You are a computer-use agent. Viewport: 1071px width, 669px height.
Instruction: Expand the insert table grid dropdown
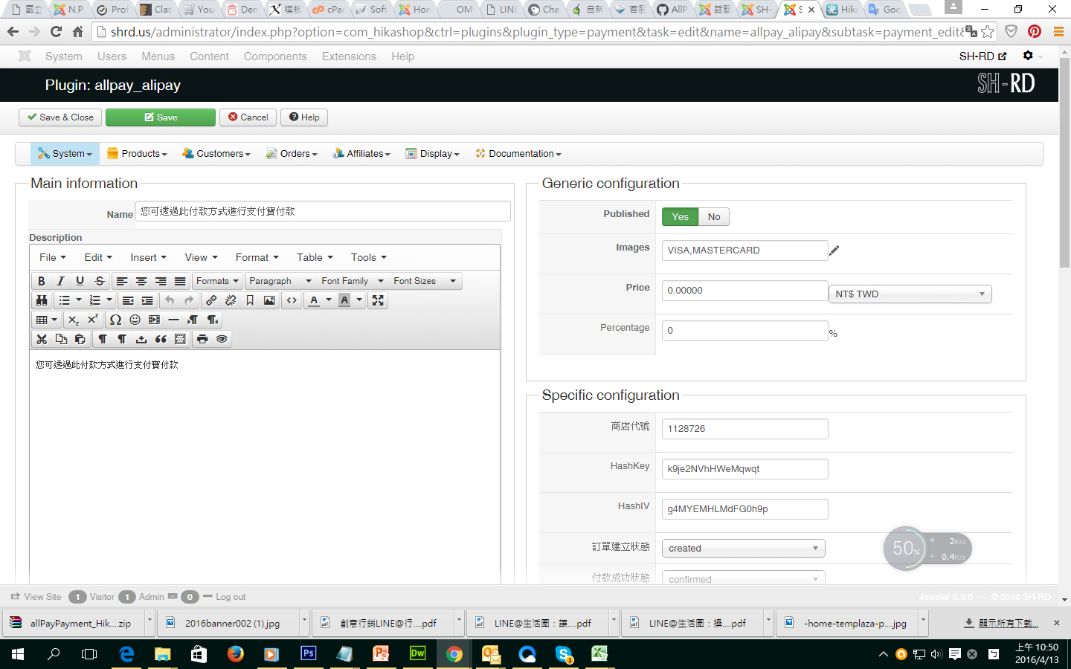pos(47,320)
